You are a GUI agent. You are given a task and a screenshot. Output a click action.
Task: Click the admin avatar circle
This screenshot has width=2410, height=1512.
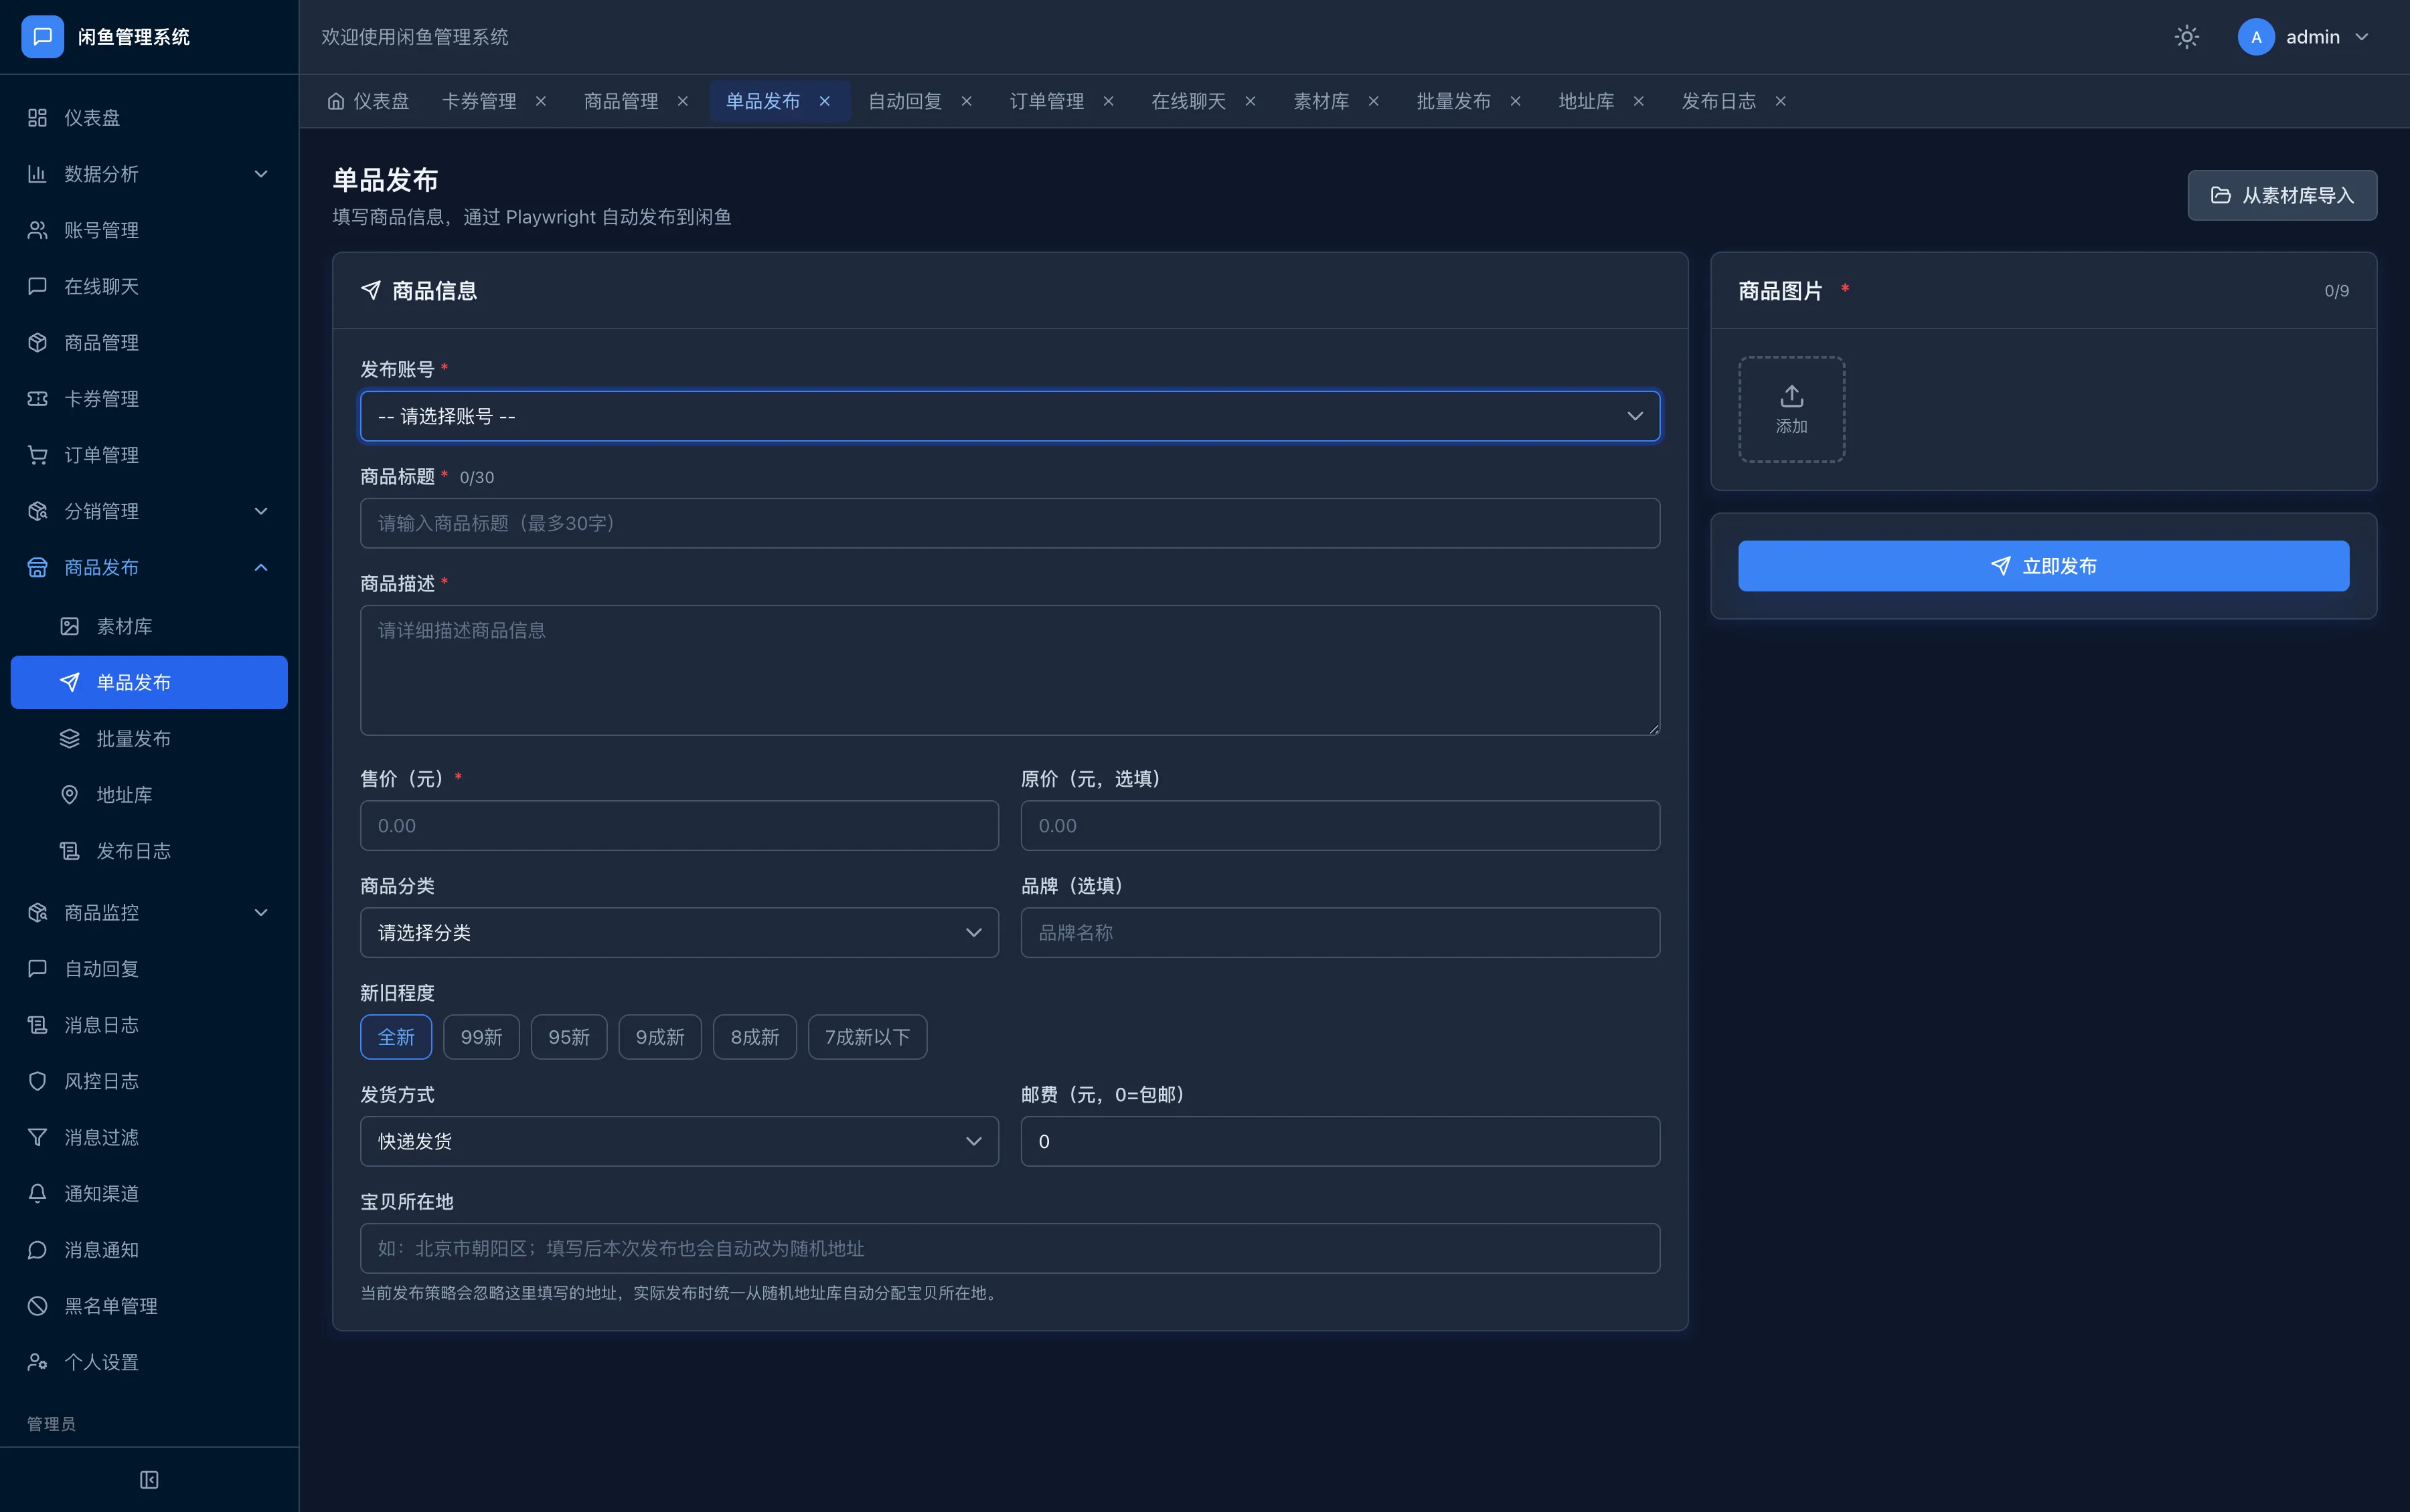coord(2256,37)
